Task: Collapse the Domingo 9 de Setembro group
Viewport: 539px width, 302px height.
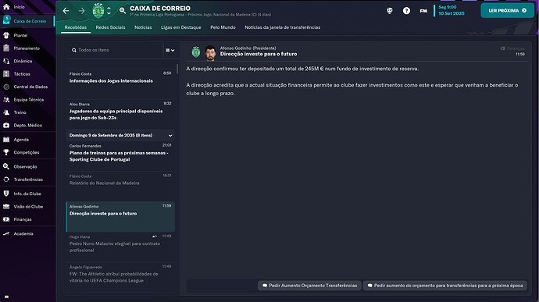Action: (170, 135)
